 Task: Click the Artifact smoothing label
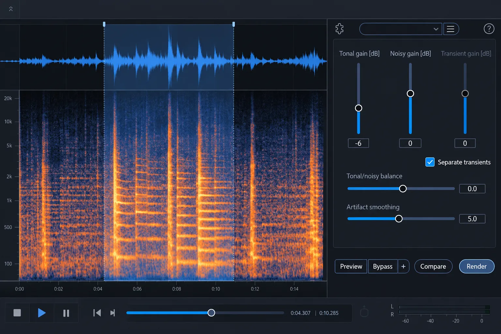tap(373, 207)
